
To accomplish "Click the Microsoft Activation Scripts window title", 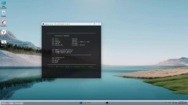I will [58, 24].
